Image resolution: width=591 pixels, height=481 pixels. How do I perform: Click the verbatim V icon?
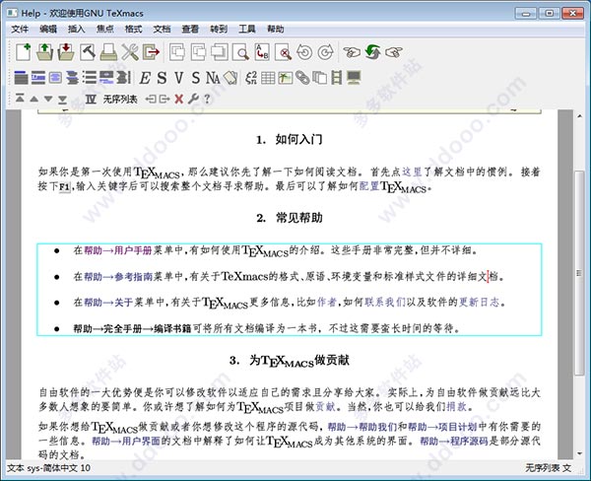[179, 78]
